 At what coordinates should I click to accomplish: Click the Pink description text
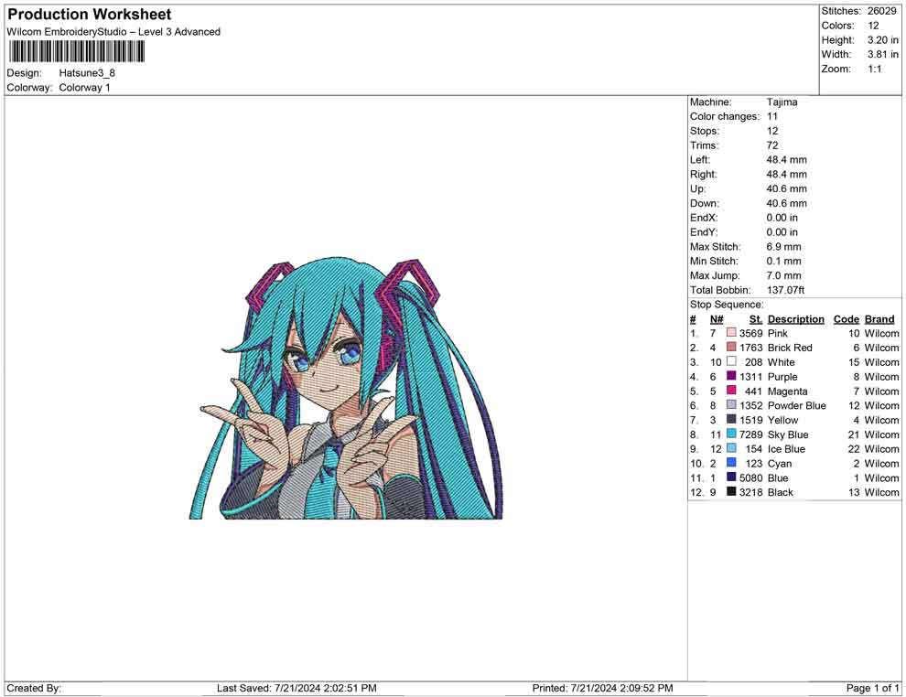point(777,333)
